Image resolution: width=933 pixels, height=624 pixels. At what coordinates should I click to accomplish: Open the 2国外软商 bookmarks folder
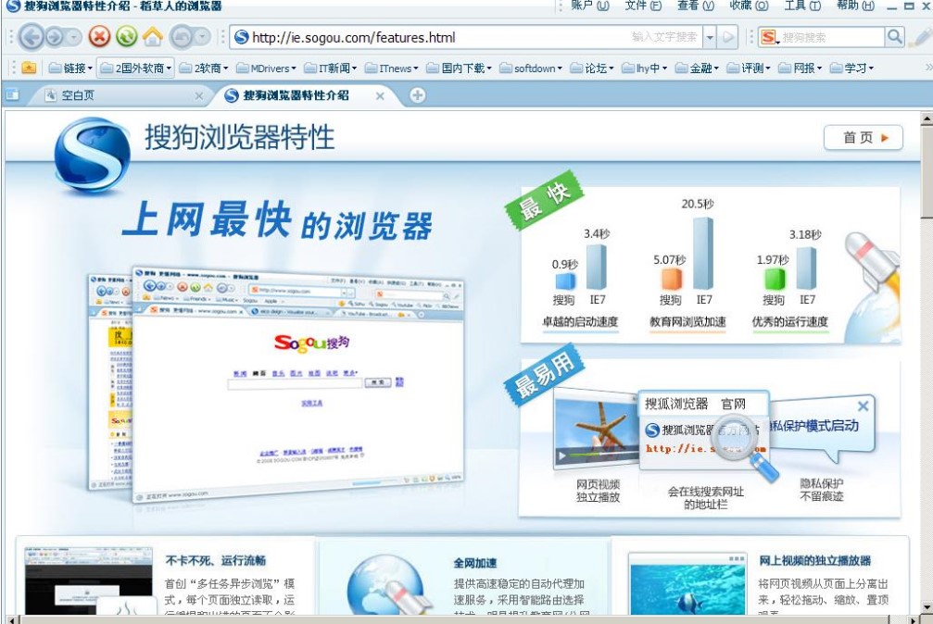pos(135,69)
